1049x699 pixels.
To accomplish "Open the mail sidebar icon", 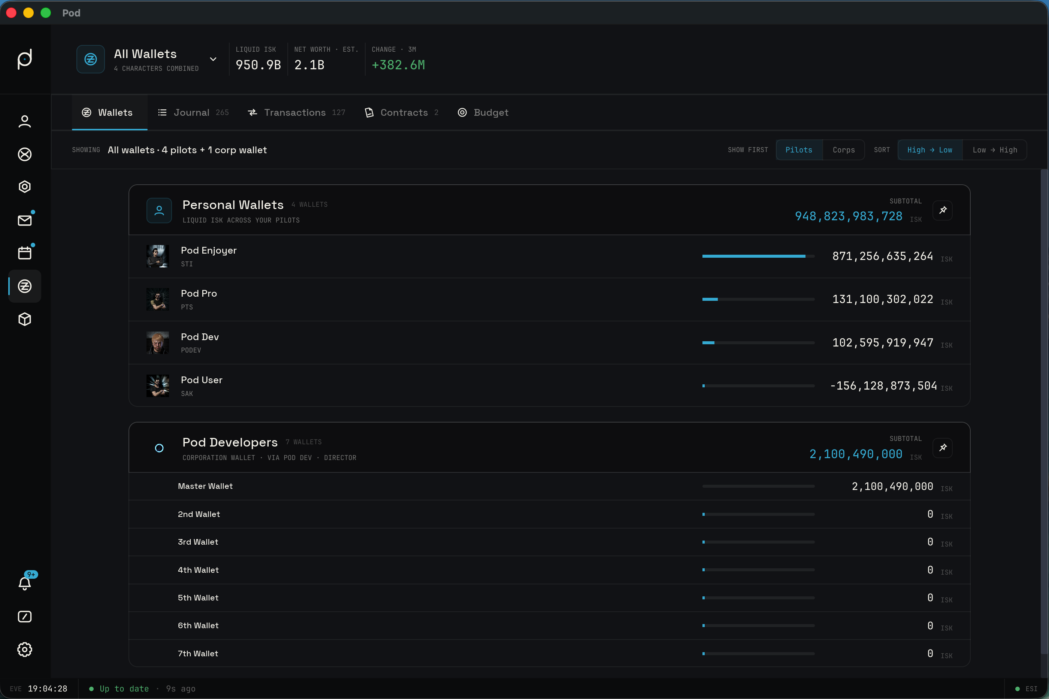I will coord(24,220).
